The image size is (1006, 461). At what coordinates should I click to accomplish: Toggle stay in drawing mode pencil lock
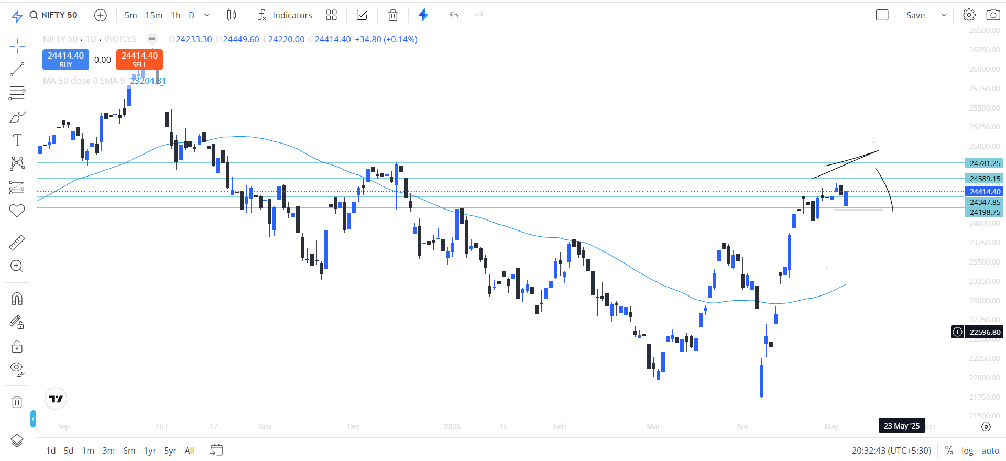[x=17, y=322]
